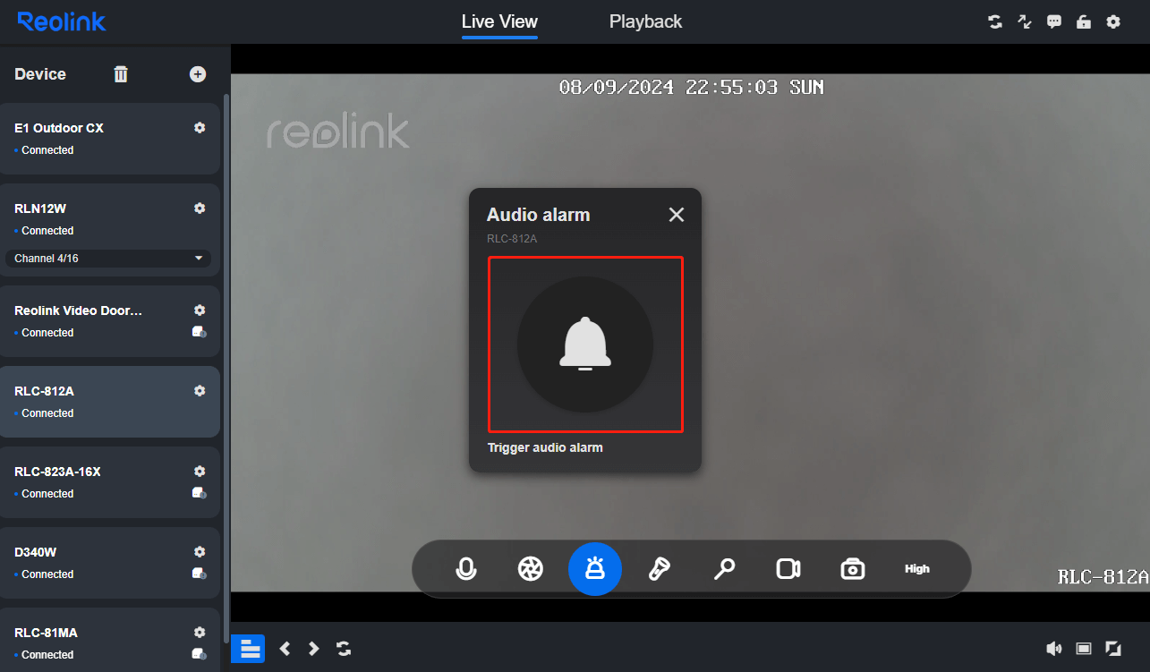Image resolution: width=1150 pixels, height=672 pixels.
Task: Open settings gear for RLC-812A
Action: pyautogui.click(x=200, y=391)
